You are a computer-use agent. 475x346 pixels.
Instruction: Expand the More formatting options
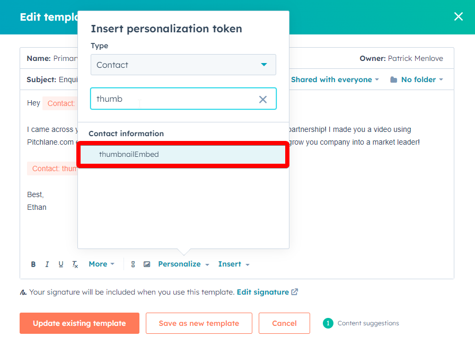[x=101, y=264]
